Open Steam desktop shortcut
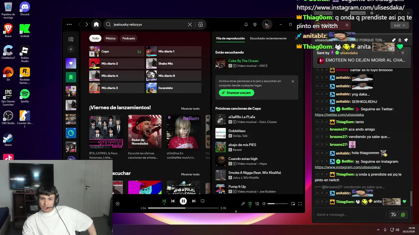The height and width of the screenshot is (235, 419). (8, 140)
